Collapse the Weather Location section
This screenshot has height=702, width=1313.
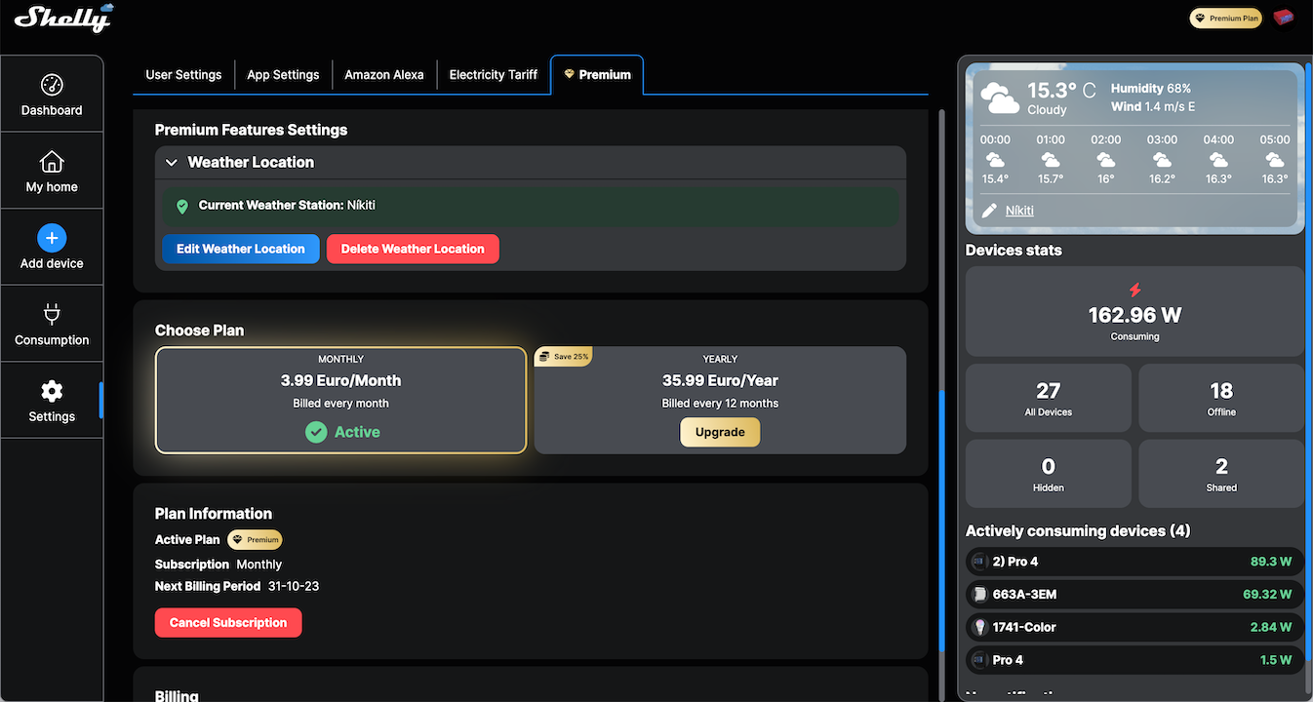[172, 163]
